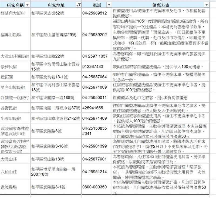
Task: Select phone number 425941555
Action: tap(97, 108)
